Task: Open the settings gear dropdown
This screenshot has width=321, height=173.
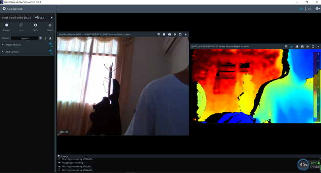Action: (317, 9)
